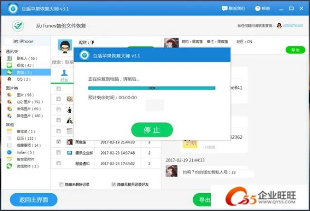Toggle the header select-all checkbox in friend list
310x211 pixels.
pyautogui.click(x=59, y=89)
